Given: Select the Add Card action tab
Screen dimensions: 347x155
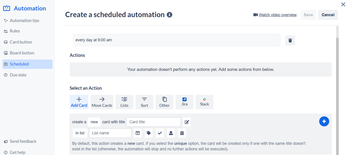Looking at the screenshot, I should point(79,102).
